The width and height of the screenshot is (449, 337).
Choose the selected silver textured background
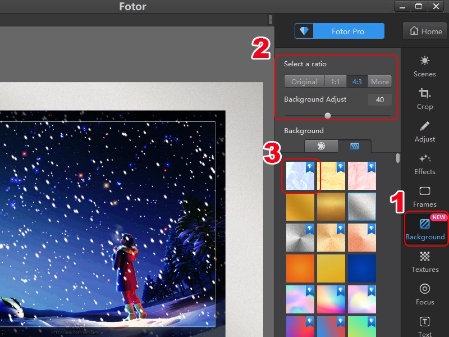tap(362, 207)
